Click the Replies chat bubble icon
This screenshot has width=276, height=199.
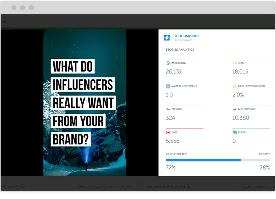(234, 132)
